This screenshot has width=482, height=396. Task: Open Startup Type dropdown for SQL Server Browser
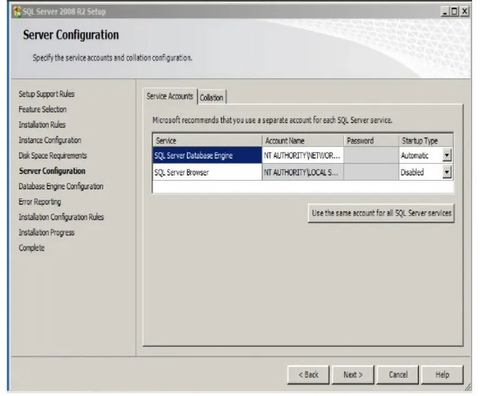447,172
